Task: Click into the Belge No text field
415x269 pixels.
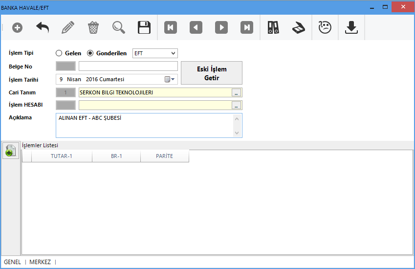Action: point(128,66)
